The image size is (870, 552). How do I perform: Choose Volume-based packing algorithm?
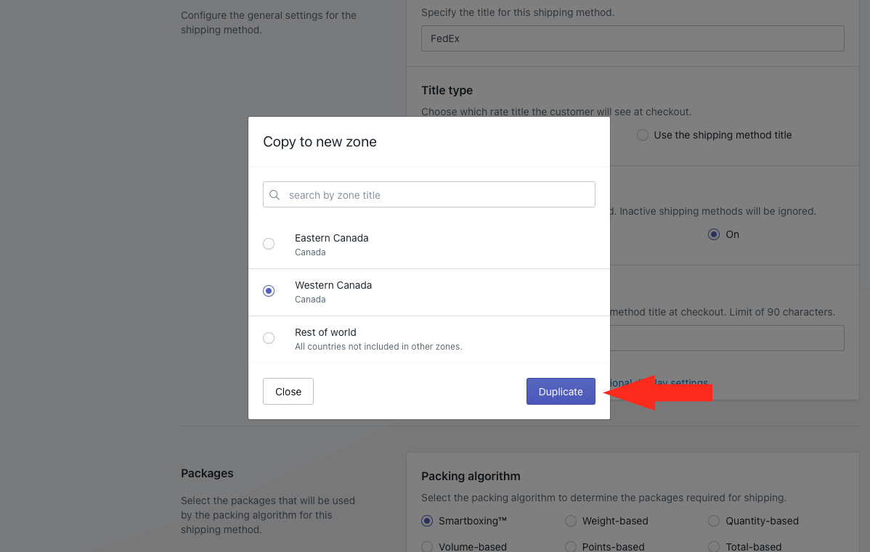point(427,546)
